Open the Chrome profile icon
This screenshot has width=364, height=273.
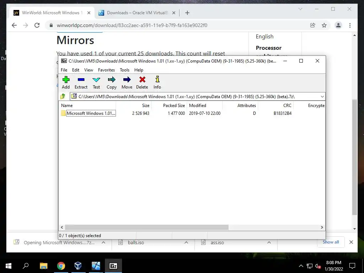338,25
